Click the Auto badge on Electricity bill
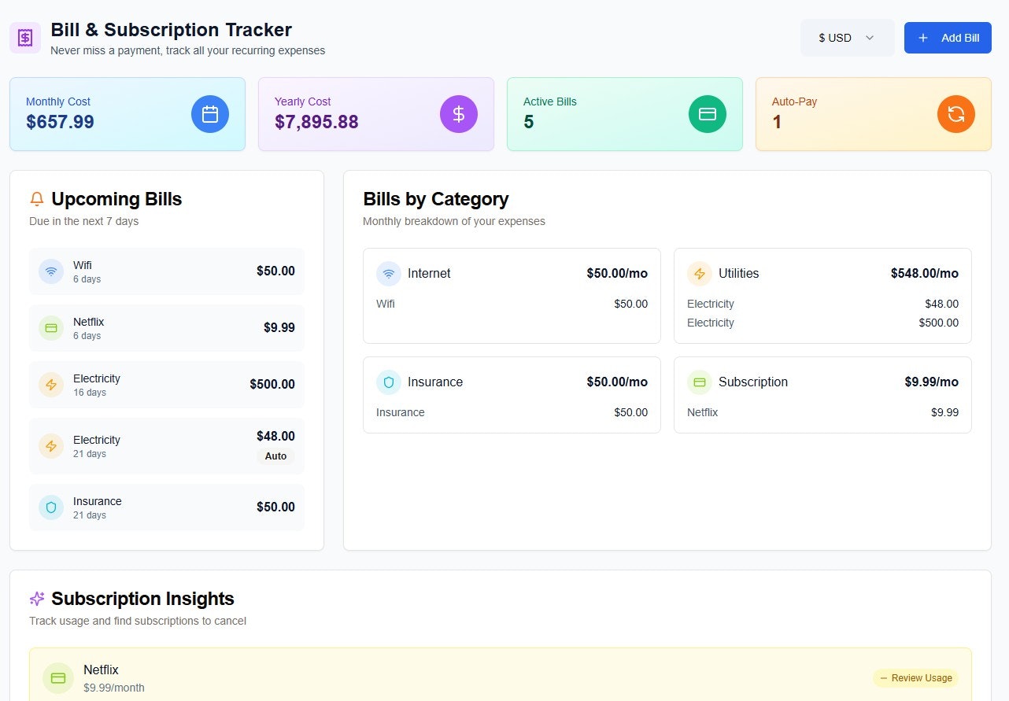The height and width of the screenshot is (701, 1009). pyautogui.click(x=275, y=456)
